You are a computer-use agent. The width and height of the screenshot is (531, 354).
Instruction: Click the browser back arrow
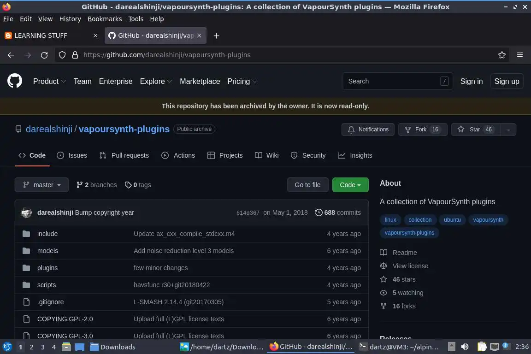(x=11, y=55)
